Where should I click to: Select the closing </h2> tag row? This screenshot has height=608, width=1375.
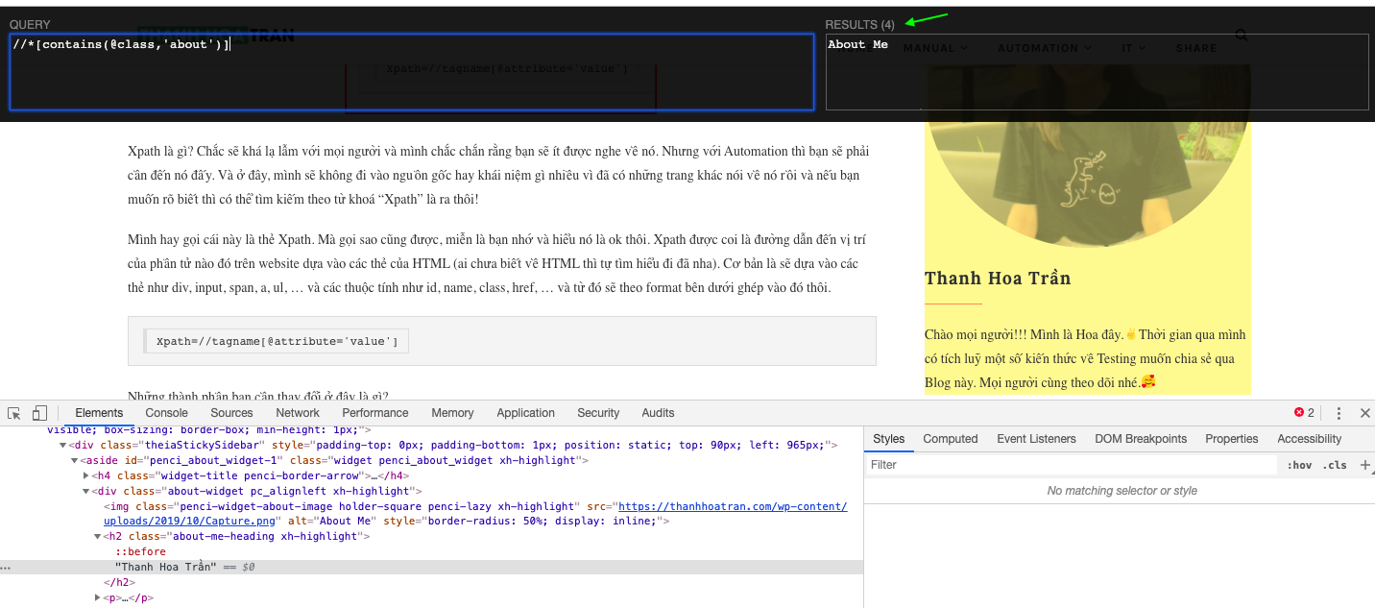pyautogui.click(x=120, y=582)
